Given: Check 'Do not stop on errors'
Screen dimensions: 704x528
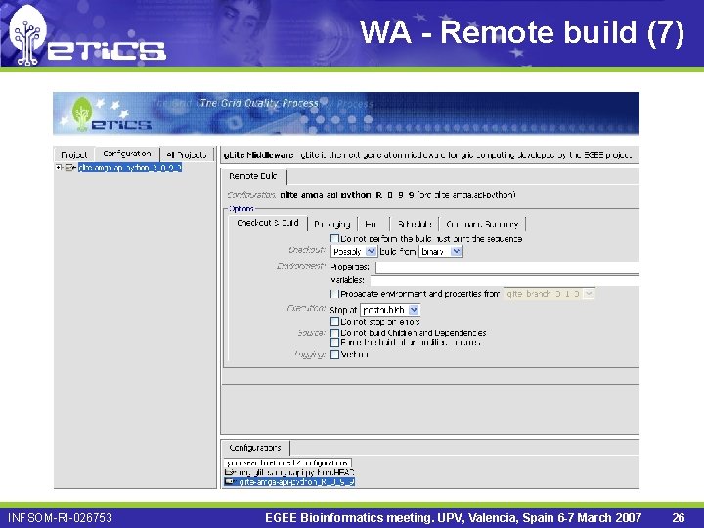Looking at the screenshot, I should (334, 322).
